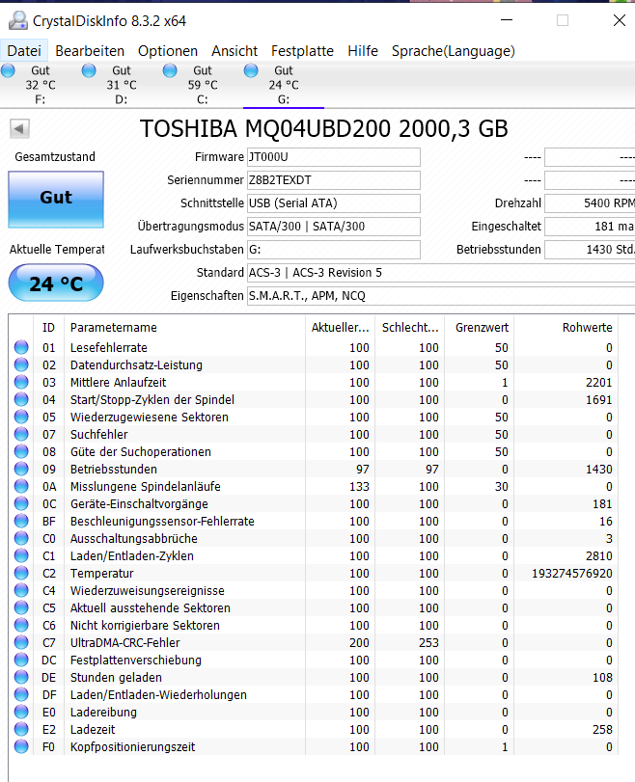Open the Hilfe menu
The width and height of the screenshot is (635, 782).
point(363,51)
